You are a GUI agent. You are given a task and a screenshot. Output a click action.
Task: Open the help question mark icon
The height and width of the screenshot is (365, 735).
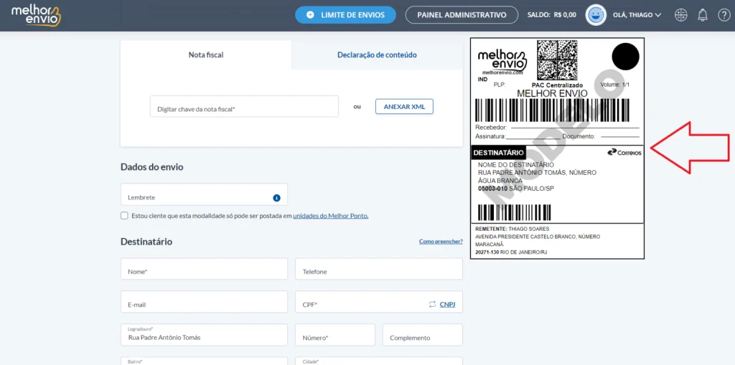tap(724, 15)
